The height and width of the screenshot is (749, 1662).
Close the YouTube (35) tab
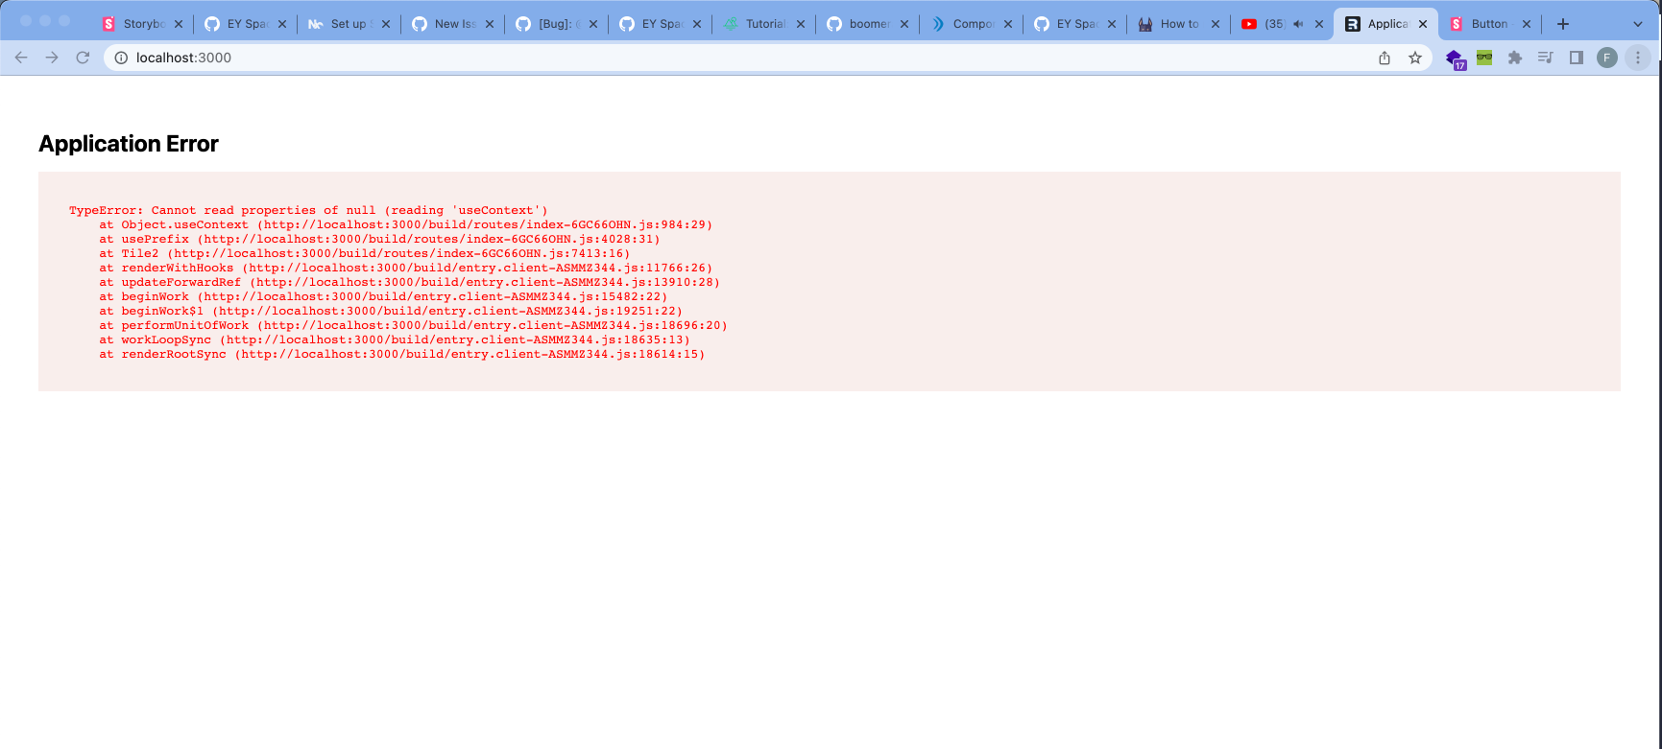(x=1319, y=24)
